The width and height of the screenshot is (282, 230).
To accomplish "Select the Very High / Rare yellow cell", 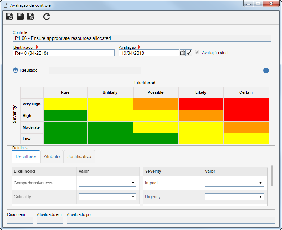I will click(66, 104).
